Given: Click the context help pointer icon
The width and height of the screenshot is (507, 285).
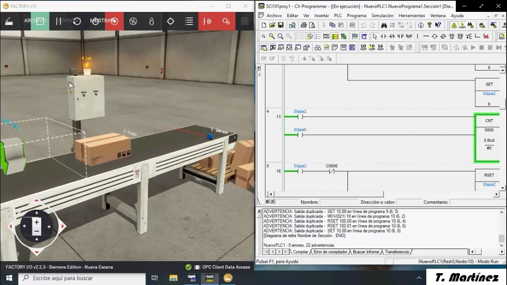Looking at the screenshot, I should click(438, 25).
